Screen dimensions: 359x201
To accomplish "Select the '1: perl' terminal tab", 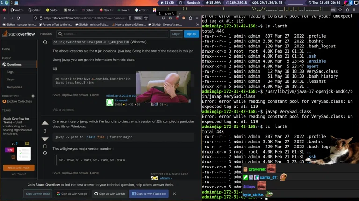I will pyautogui.click(x=166, y=13).
